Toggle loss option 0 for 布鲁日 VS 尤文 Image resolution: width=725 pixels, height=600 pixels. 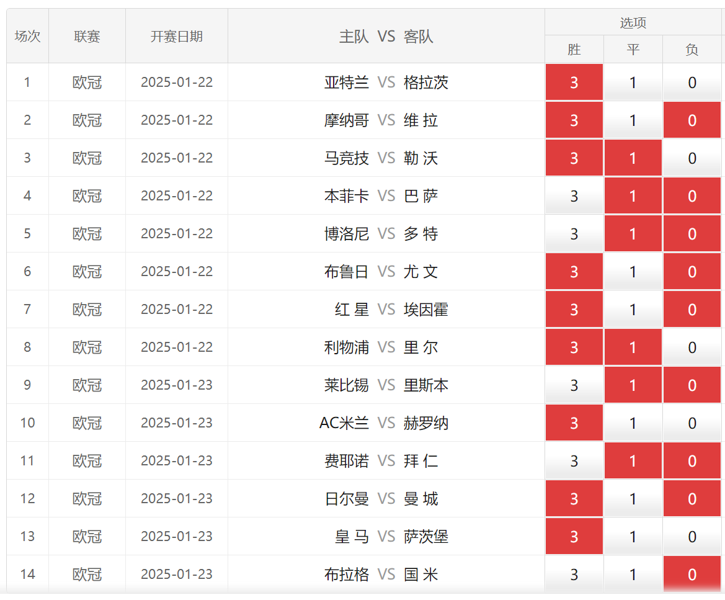(692, 272)
